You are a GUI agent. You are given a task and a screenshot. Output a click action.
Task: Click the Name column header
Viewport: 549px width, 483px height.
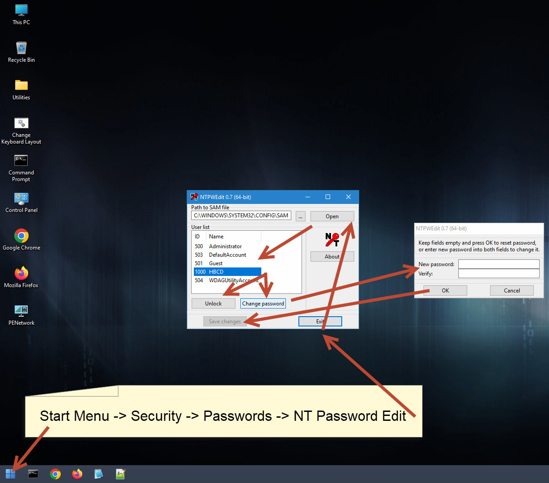click(x=234, y=236)
